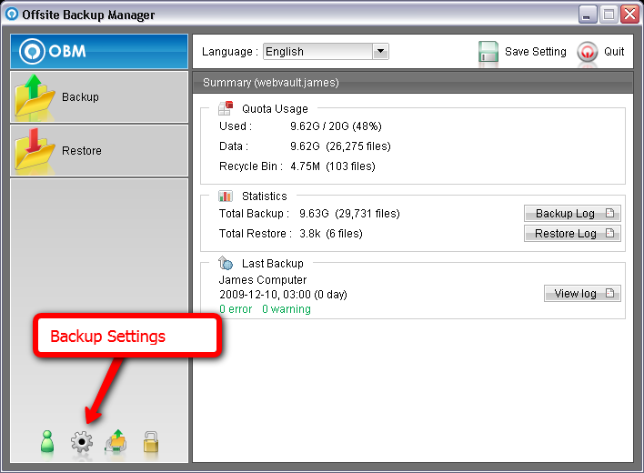This screenshot has width=644, height=473.
Task: Click the red Quit power icon
Action: click(x=588, y=52)
